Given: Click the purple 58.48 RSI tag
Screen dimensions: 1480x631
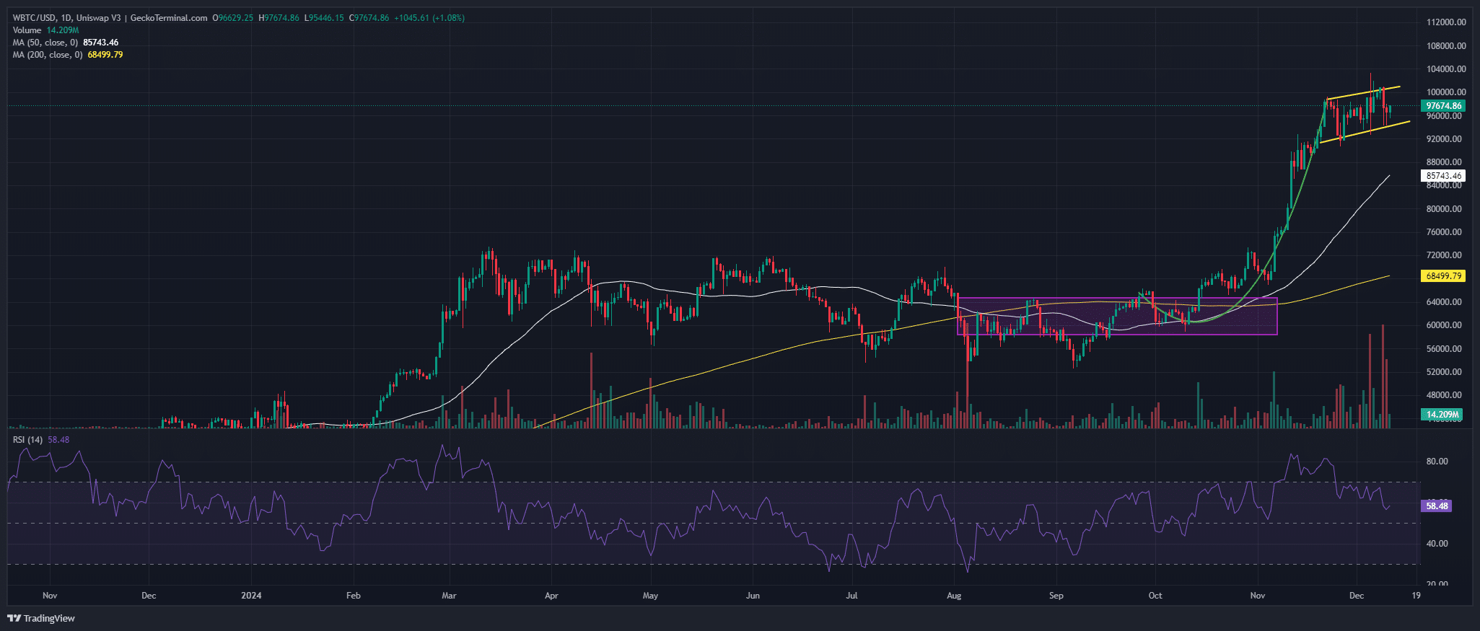Looking at the screenshot, I should point(1436,506).
